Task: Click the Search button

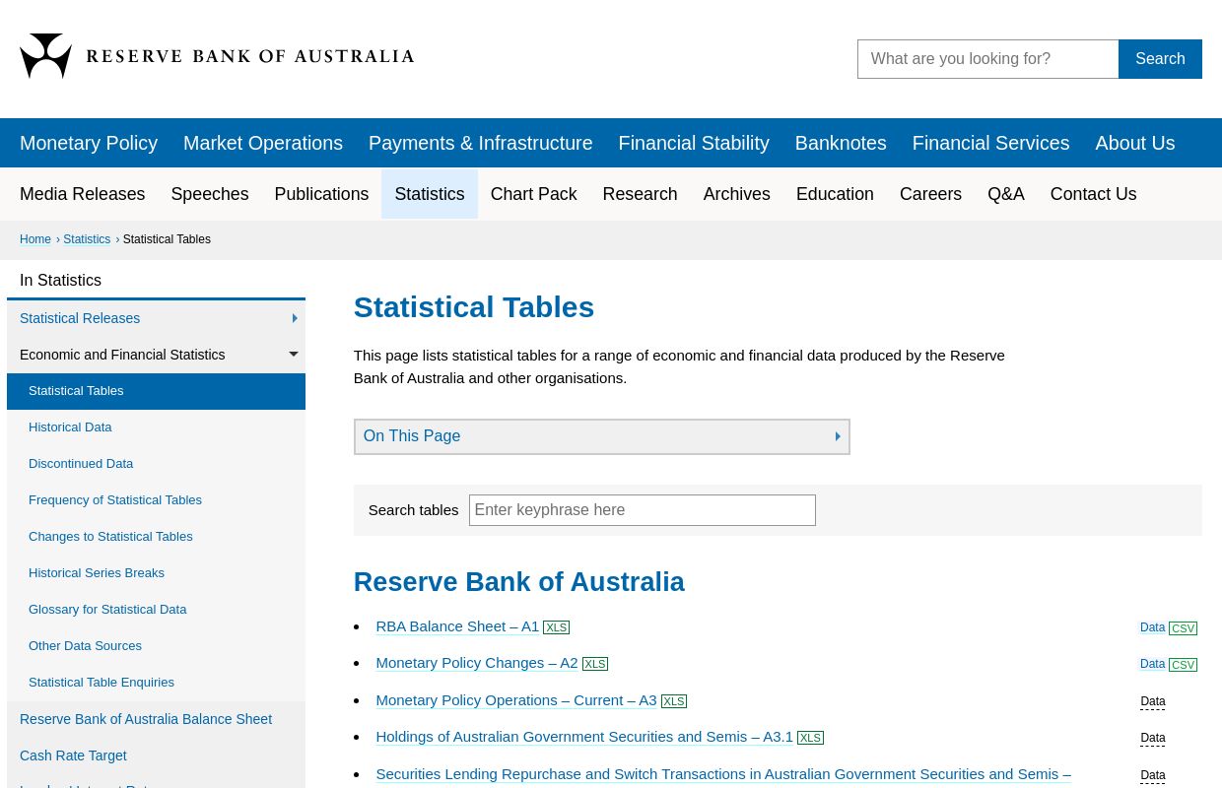Action: [x=1160, y=59]
